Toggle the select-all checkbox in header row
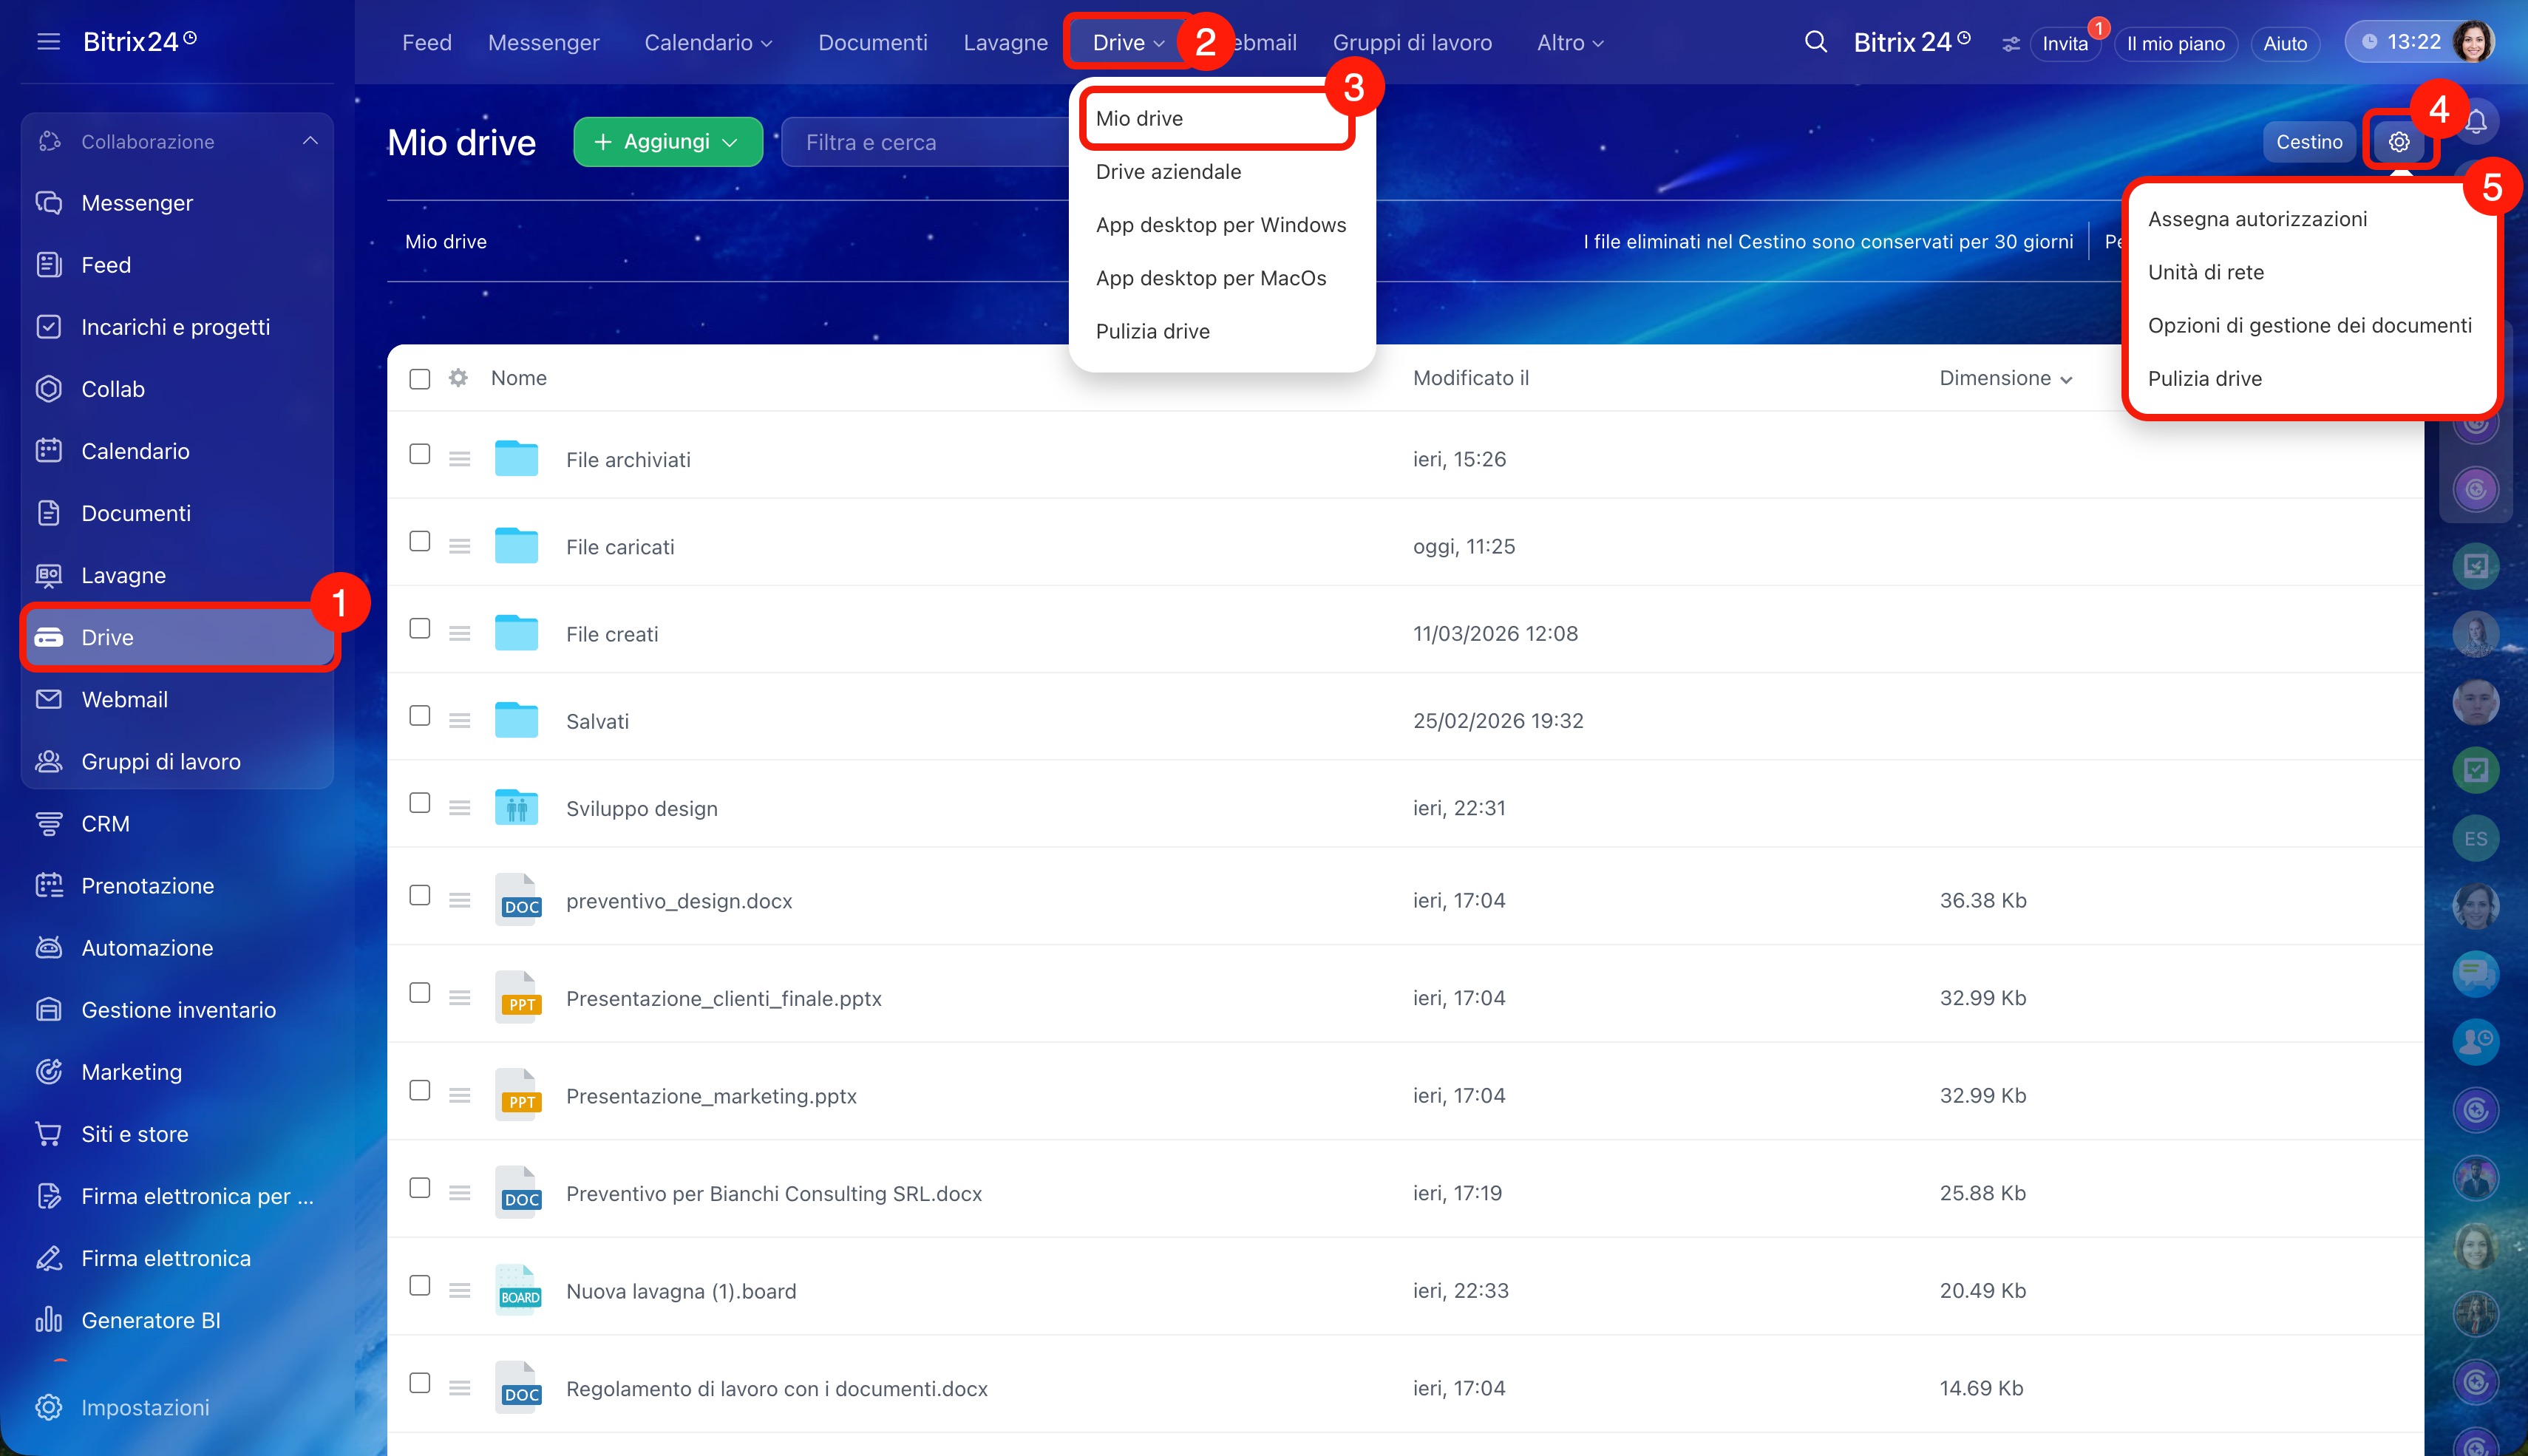Screen dimensions: 2528x1456 [x=420, y=379]
